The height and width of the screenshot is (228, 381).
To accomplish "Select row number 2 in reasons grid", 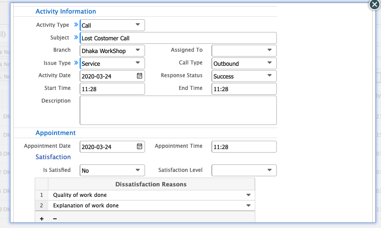I will [x=42, y=206].
